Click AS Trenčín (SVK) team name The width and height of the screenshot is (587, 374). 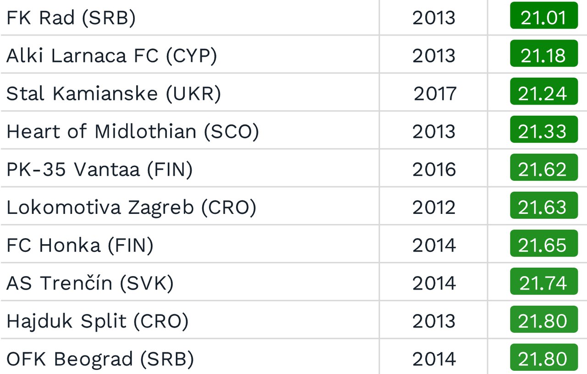point(90,283)
